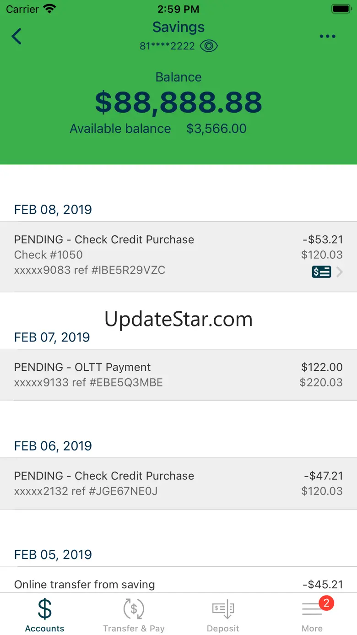Screen dimensions: 357x635
Task: Tap the notification badge showing 2
Action: click(326, 603)
